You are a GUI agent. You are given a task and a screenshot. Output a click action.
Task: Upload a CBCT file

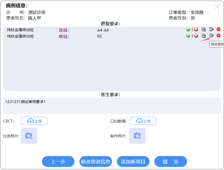point(34,121)
